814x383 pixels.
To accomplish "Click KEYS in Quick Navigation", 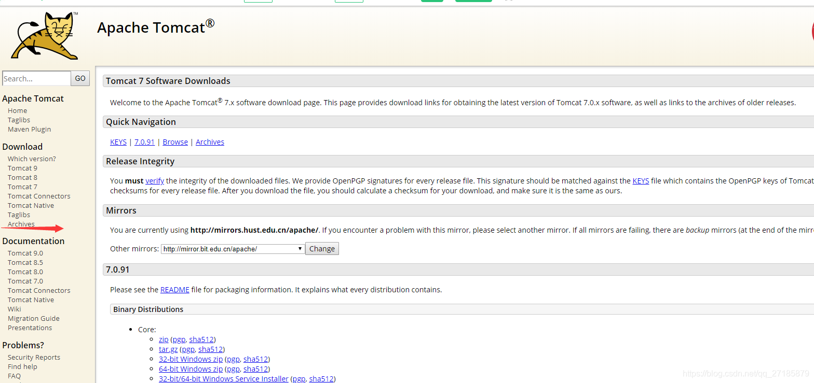I will click(118, 142).
